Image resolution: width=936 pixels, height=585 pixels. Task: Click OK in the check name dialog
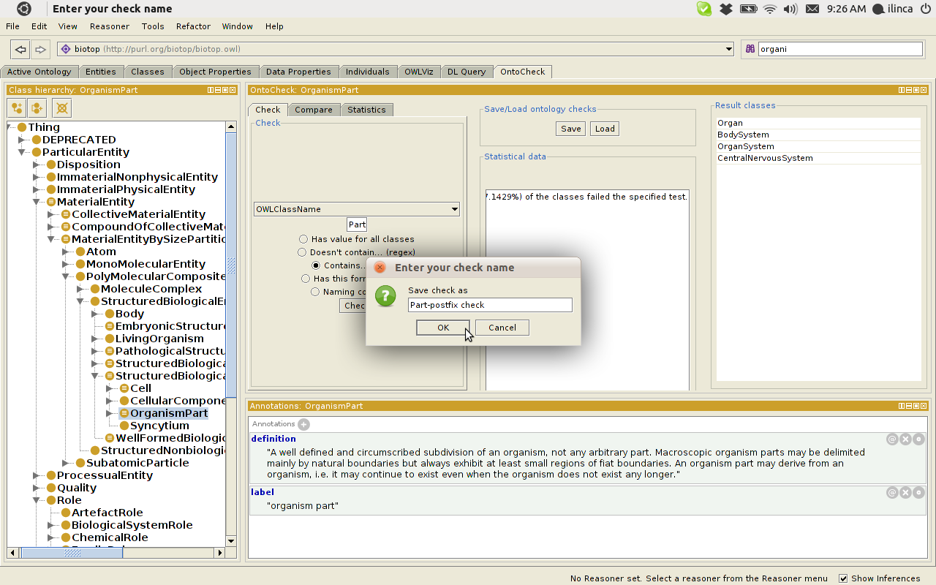tap(443, 328)
